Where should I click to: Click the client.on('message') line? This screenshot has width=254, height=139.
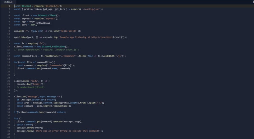38,97
